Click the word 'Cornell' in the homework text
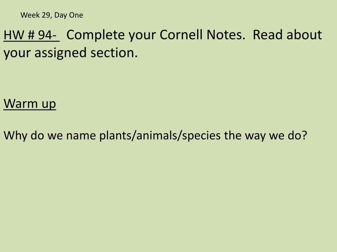337x252 pixels. pos(181,34)
